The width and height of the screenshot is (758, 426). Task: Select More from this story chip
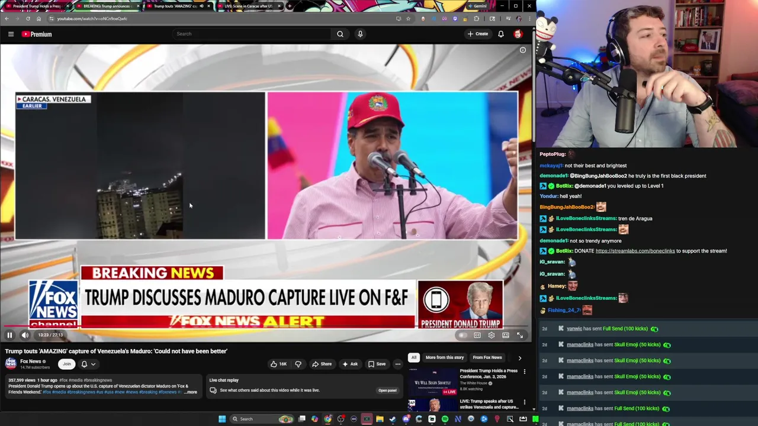point(445,357)
